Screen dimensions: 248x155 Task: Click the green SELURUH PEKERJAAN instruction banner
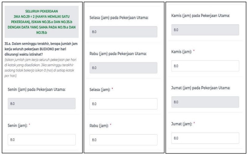tap(41, 21)
